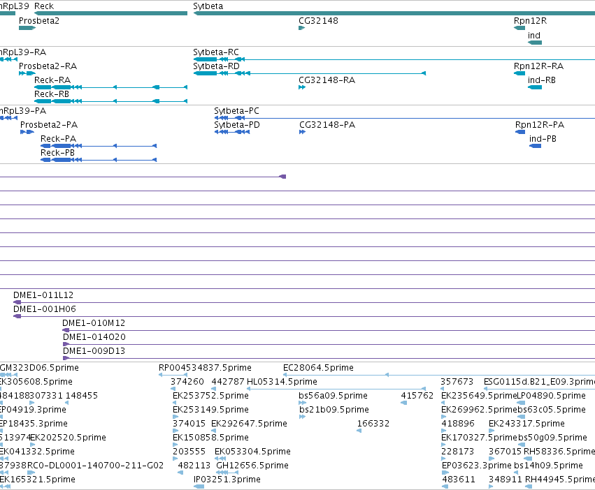The width and height of the screenshot is (595, 490).
Task: Select EST EC28064.5prime
Action: [x=318, y=368]
